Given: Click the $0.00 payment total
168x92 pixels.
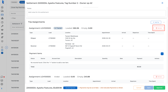Looking at the screenshot, I should 139,67.
